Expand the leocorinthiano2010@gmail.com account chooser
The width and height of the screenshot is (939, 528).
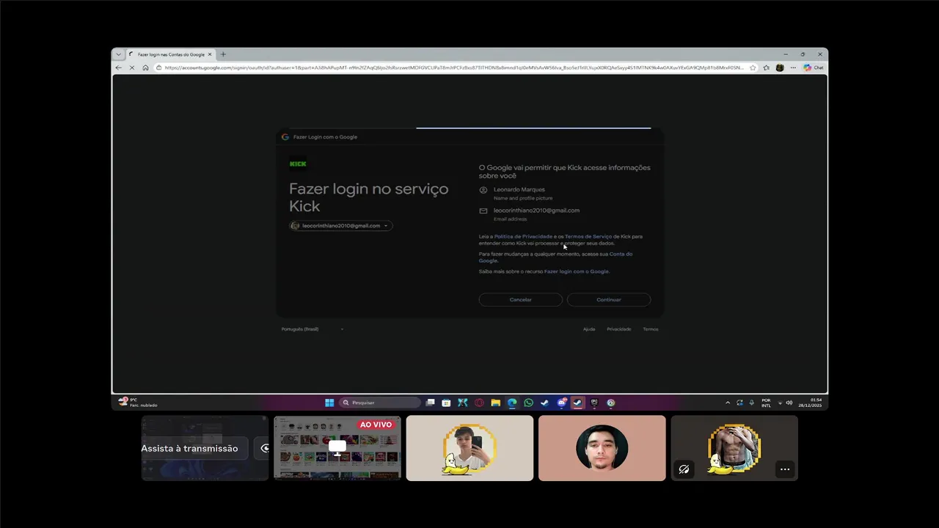click(341, 226)
